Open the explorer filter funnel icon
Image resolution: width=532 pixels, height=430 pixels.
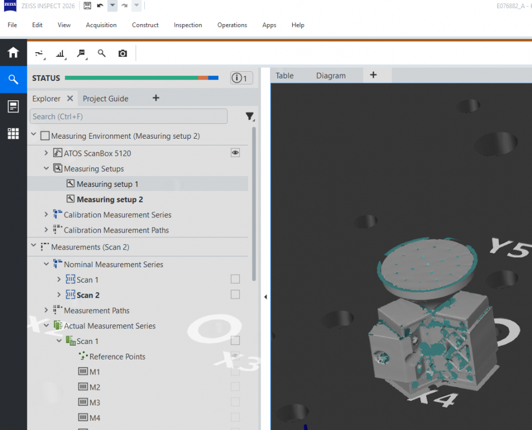point(250,116)
